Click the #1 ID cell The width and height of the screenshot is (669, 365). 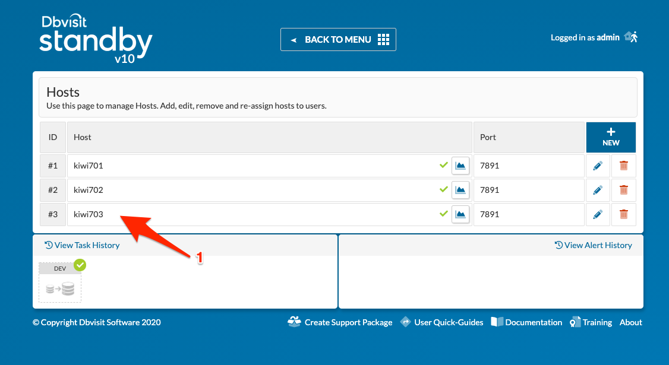pyautogui.click(x=53, y=166)
